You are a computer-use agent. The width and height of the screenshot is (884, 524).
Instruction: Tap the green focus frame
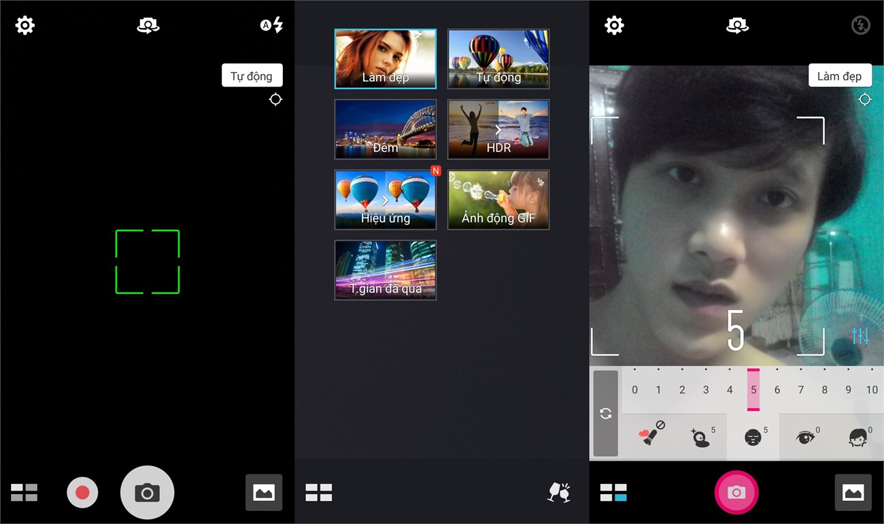point(148,262)
